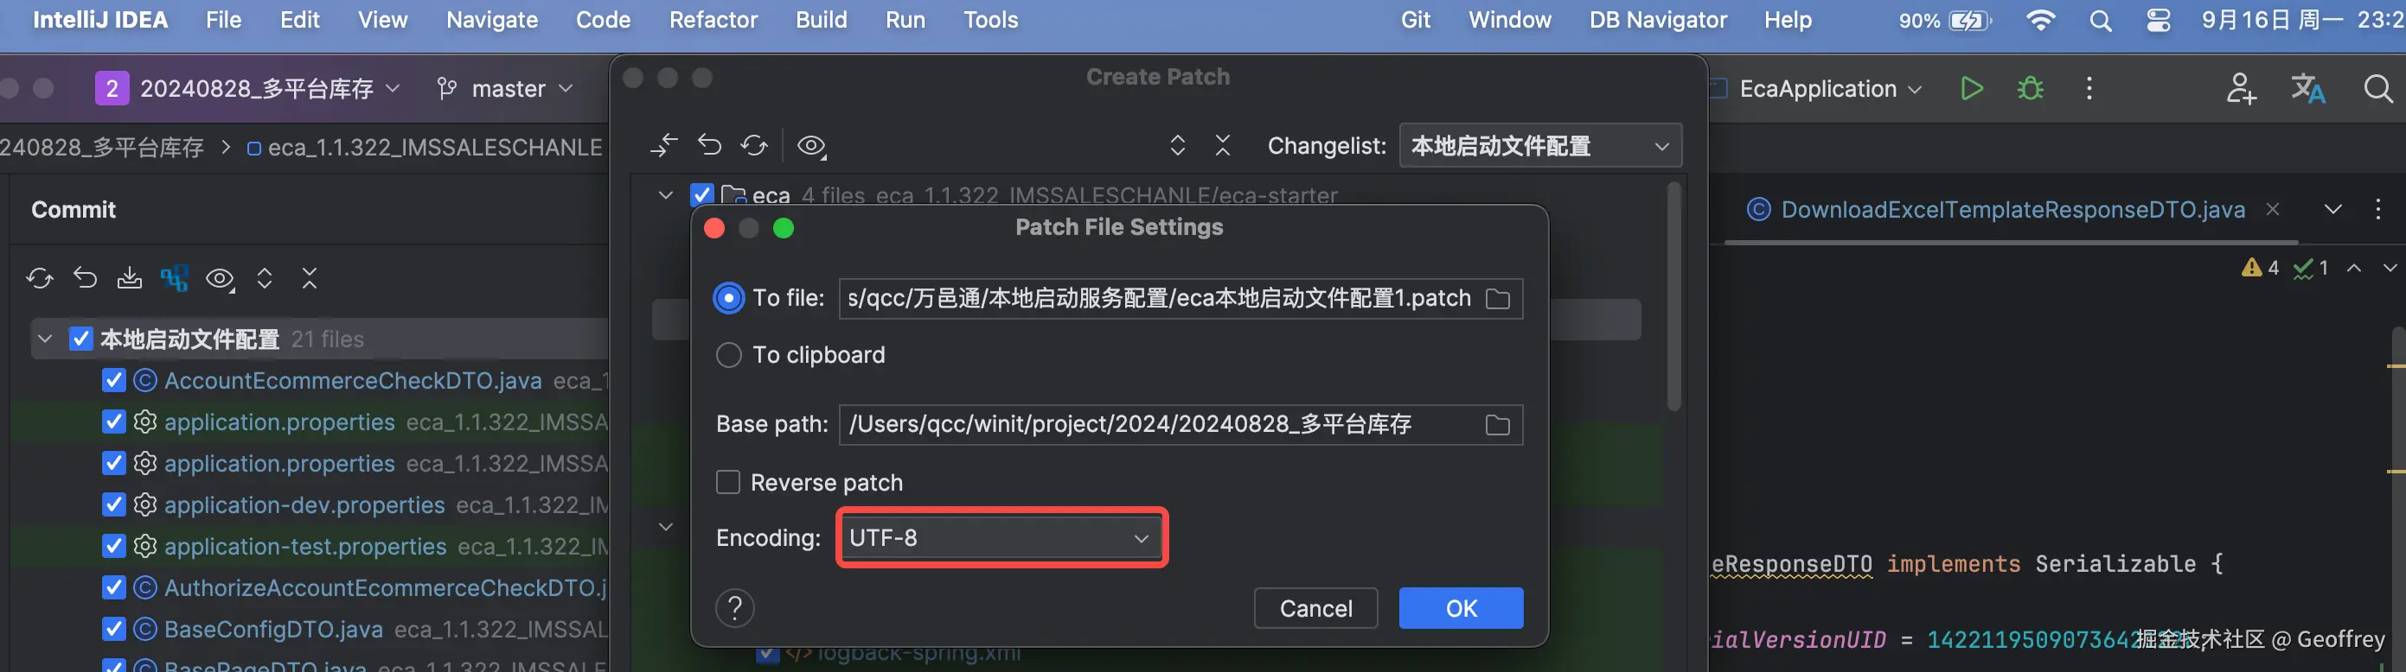Click the Run EcaApplication play icon
Viewport: 2406px width, 672px height.
[1971, 89]
